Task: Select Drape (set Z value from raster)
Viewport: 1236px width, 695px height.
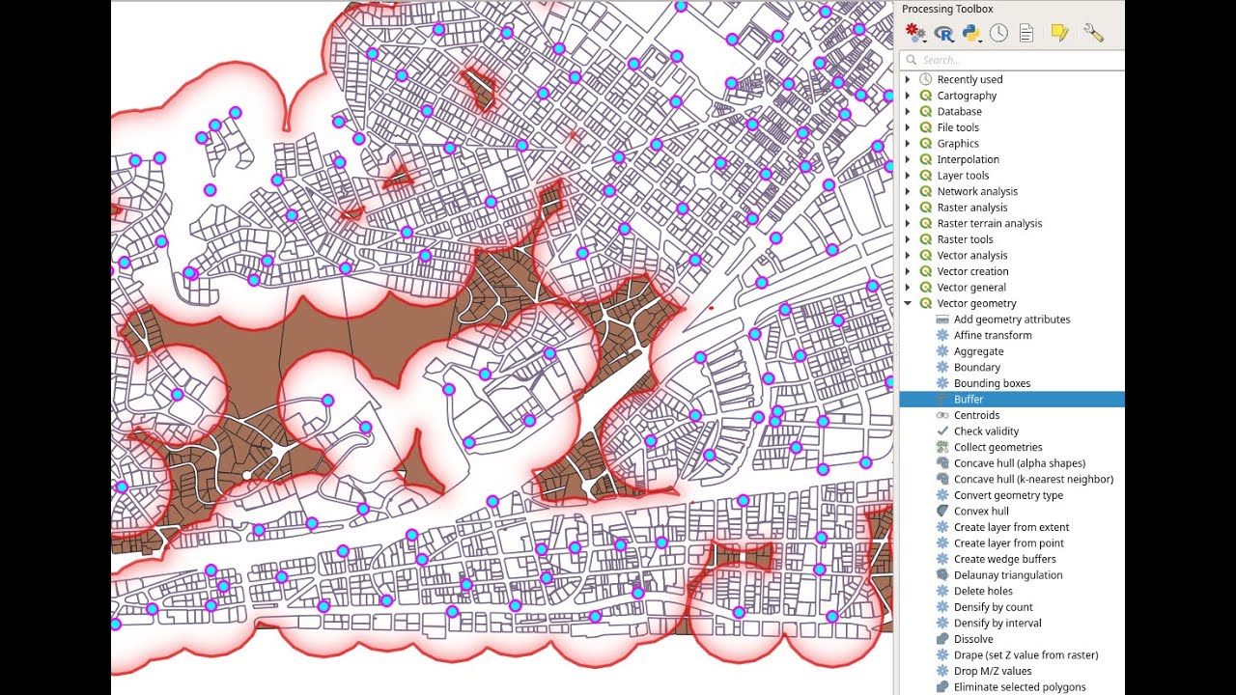Action: (1025, 654)
